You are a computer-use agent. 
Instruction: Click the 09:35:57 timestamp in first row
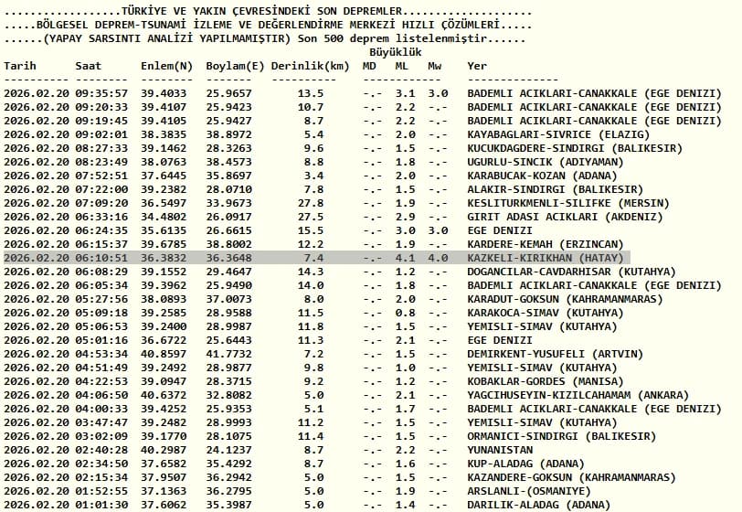tap(101, 93)
